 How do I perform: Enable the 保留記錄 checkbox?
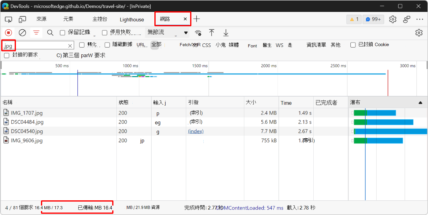(x=62, y=33)
